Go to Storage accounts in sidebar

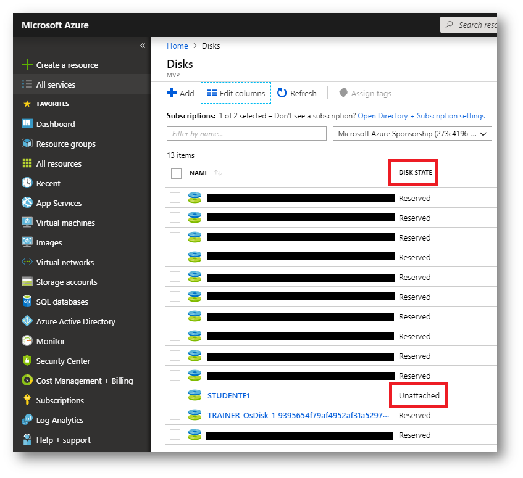[67, 282]
